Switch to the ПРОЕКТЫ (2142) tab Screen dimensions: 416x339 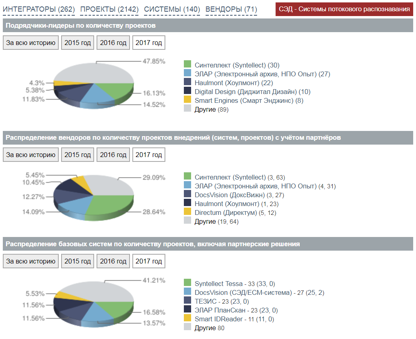click(109, 9)
